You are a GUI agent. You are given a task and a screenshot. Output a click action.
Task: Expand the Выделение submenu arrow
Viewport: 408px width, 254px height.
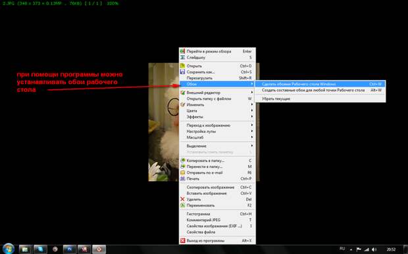(x=252, y=146)
